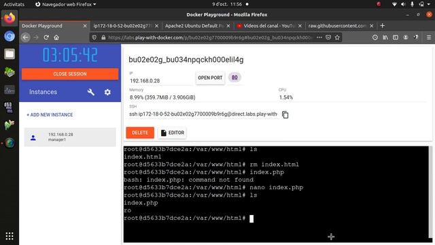Open the Files app in the dock
The height and width of the screenshot is (245, 435).
pos(10,54)
